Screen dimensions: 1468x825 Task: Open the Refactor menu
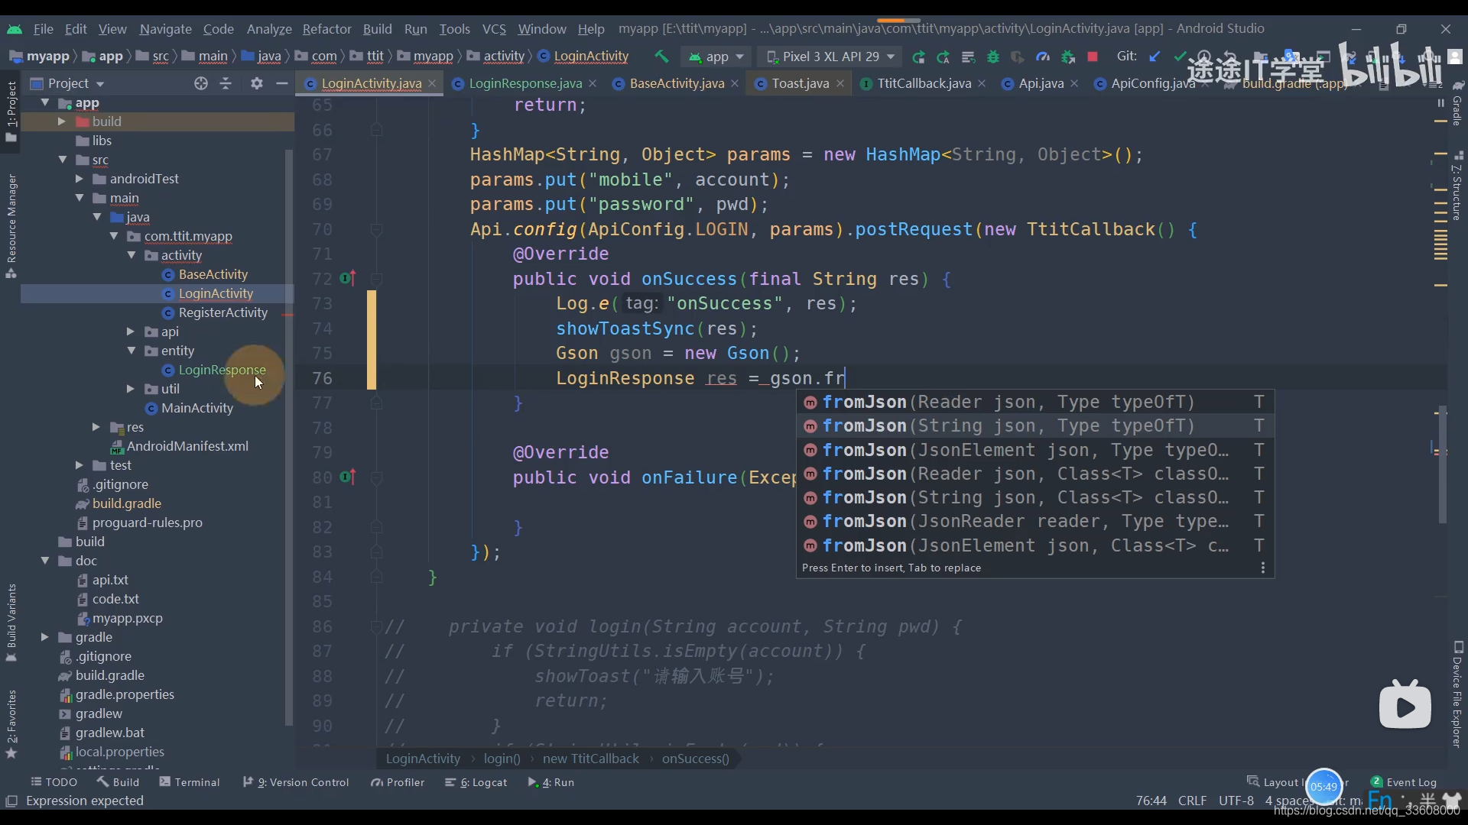tap(326, 29)
